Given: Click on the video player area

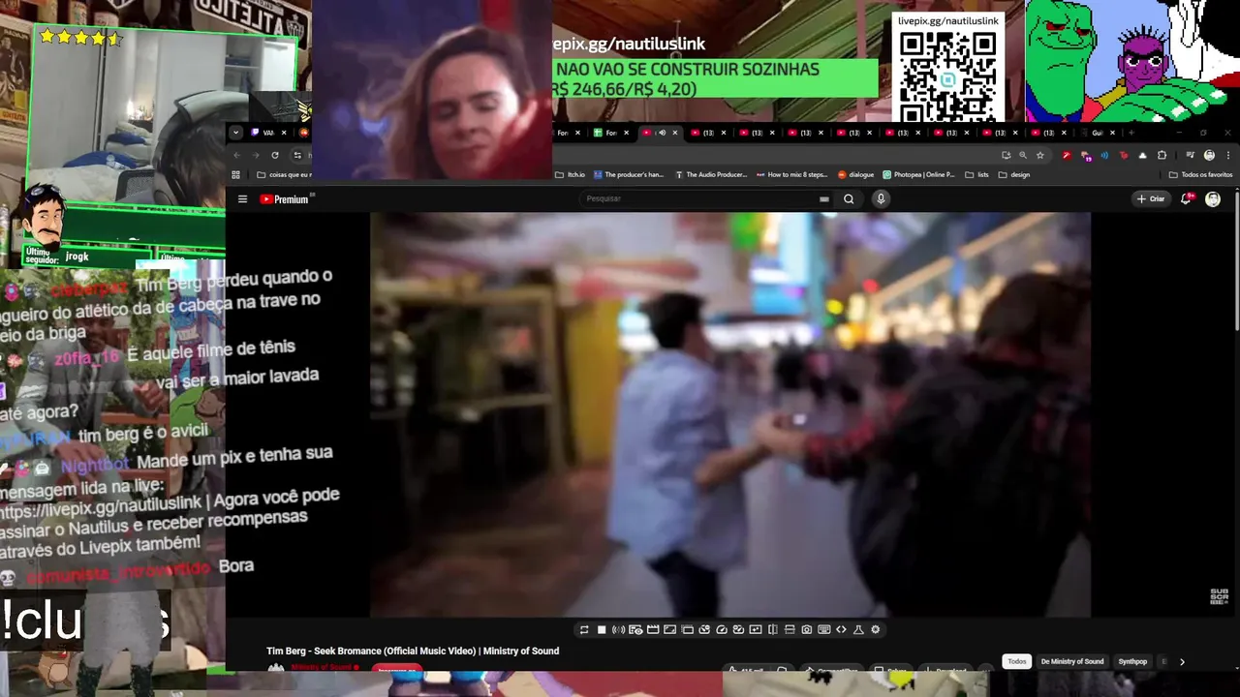Looking at the screenshot, I should point(730,414).
